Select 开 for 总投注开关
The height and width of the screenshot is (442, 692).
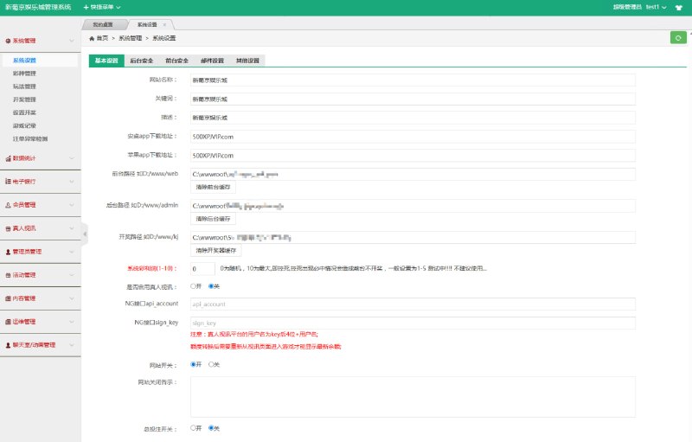pos(193,428)
